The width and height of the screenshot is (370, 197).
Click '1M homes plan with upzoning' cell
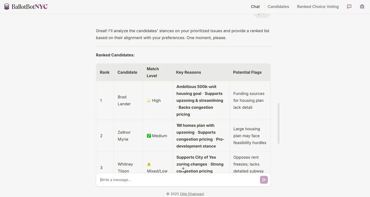click(201, 136)
